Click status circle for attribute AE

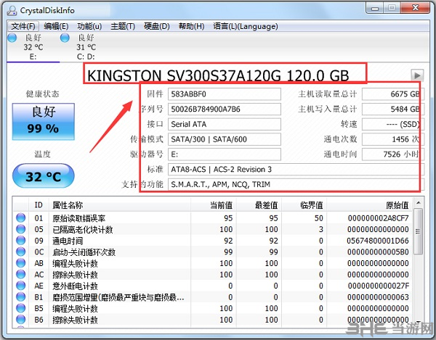coord(20,286)
